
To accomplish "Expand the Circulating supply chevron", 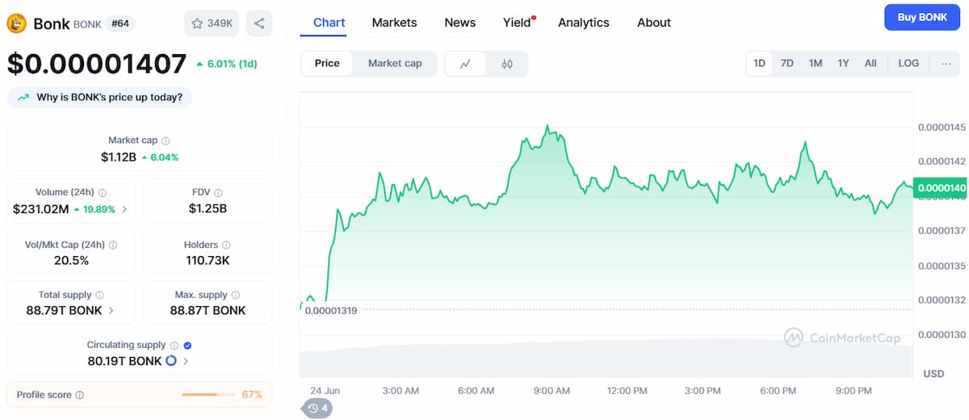I will (x=186, y=361).
